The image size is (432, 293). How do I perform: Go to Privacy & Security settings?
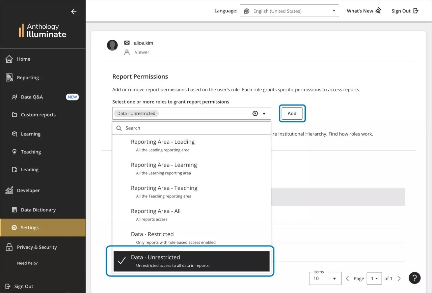36,247
